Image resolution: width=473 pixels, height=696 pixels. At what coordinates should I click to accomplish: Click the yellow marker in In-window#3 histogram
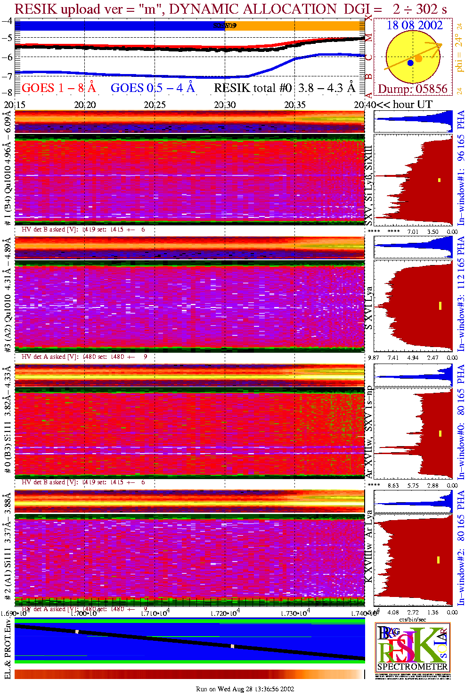pos(440,306)
